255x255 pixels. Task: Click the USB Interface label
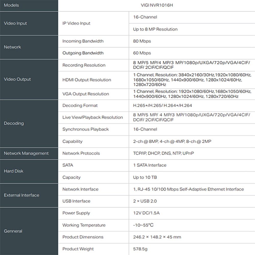[76, 201]
